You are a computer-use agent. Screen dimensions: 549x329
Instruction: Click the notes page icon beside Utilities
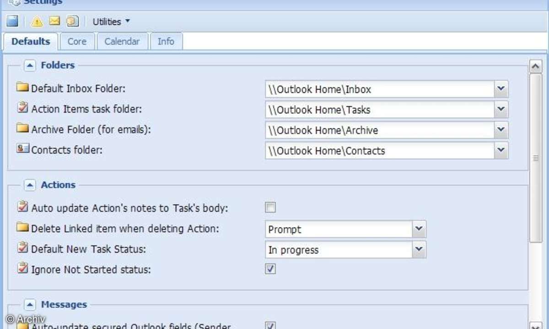coord(72,21)
